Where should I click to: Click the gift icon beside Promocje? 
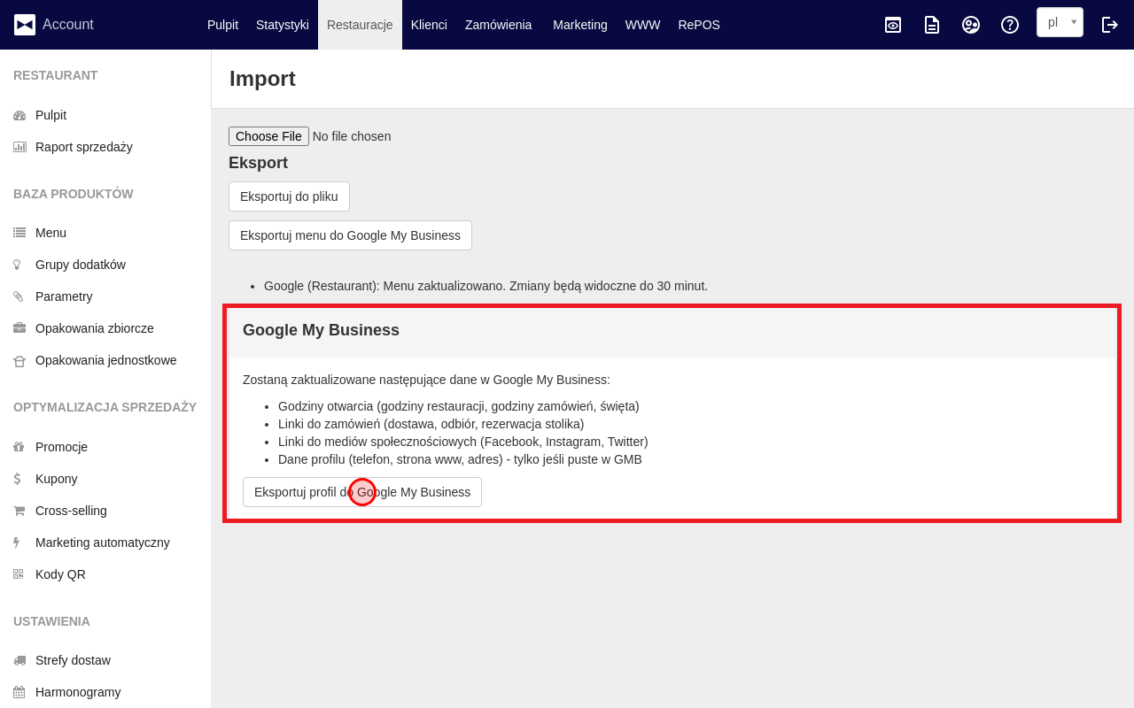[x=19, y=446]
